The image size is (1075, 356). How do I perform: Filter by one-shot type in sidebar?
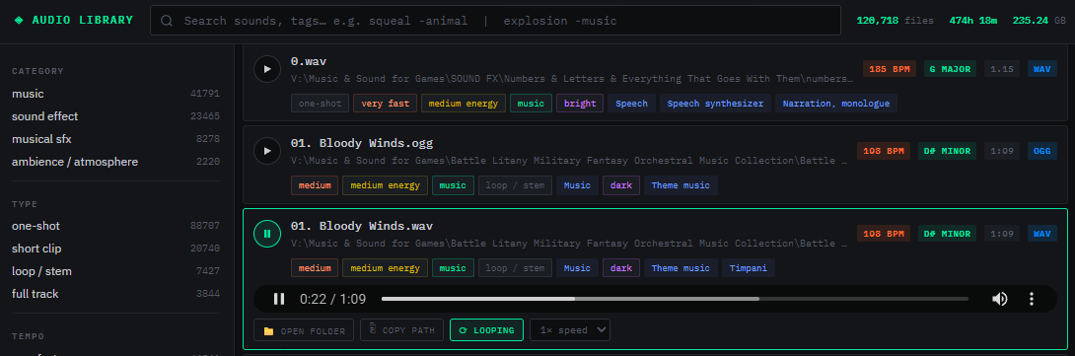click(x=115, y=226)
